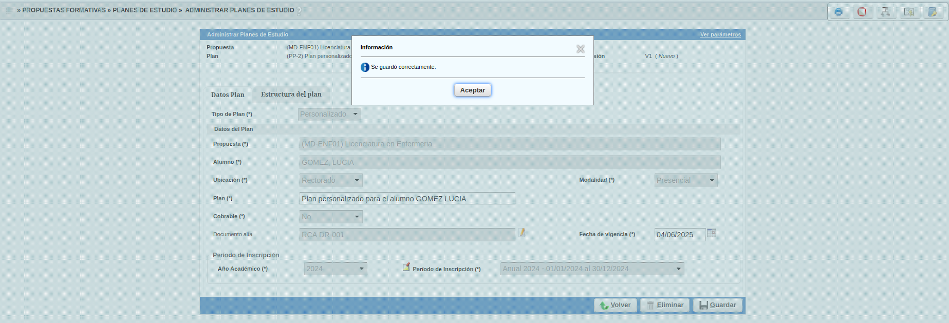This screenshot has width=949, height=323.
Task: Open the calendar picker for Fecha de vigencia
Action: (712, 233)
